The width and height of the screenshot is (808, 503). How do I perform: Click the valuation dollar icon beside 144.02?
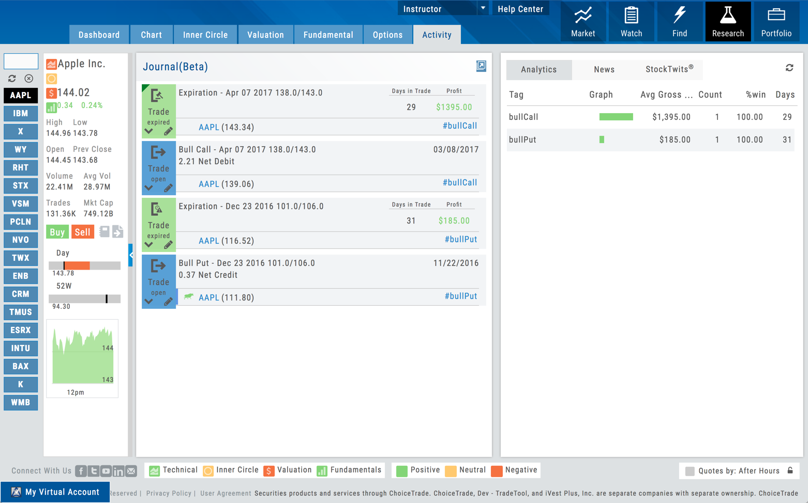[51, 93]
